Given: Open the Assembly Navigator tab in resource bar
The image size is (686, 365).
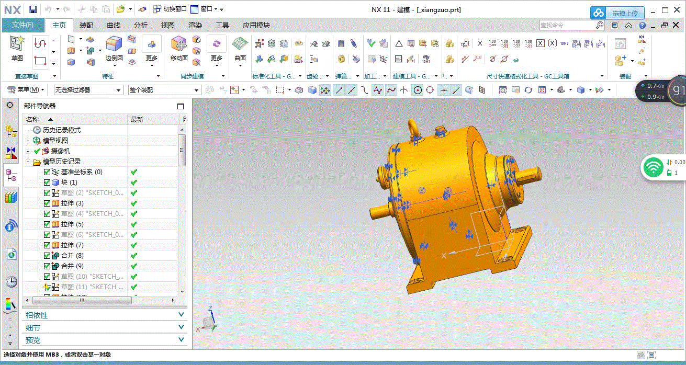Looking at the screenshot, I should (x=11, y=131).
